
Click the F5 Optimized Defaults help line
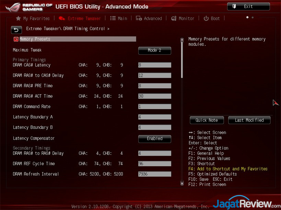coord(212,174)
